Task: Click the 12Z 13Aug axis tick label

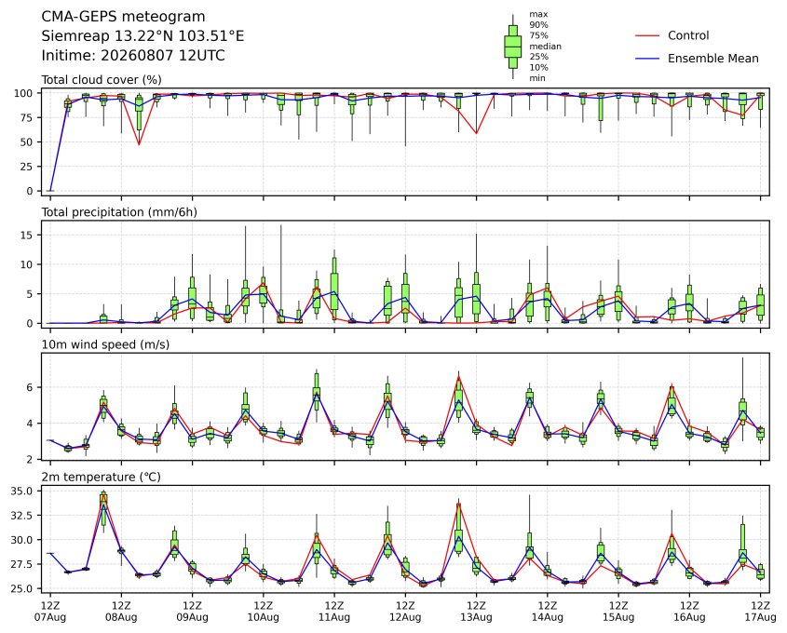Action: tap(476, 611)
